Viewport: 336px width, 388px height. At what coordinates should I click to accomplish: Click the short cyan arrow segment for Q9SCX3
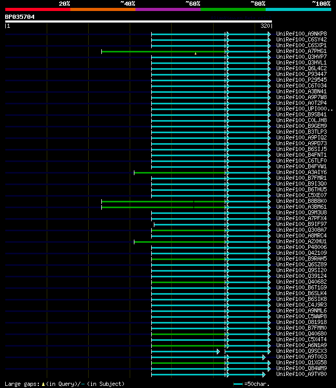tap(185, 352)
